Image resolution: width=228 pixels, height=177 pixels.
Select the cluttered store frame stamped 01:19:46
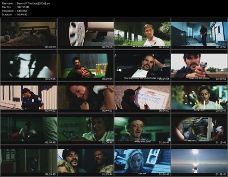click(199, 129)
